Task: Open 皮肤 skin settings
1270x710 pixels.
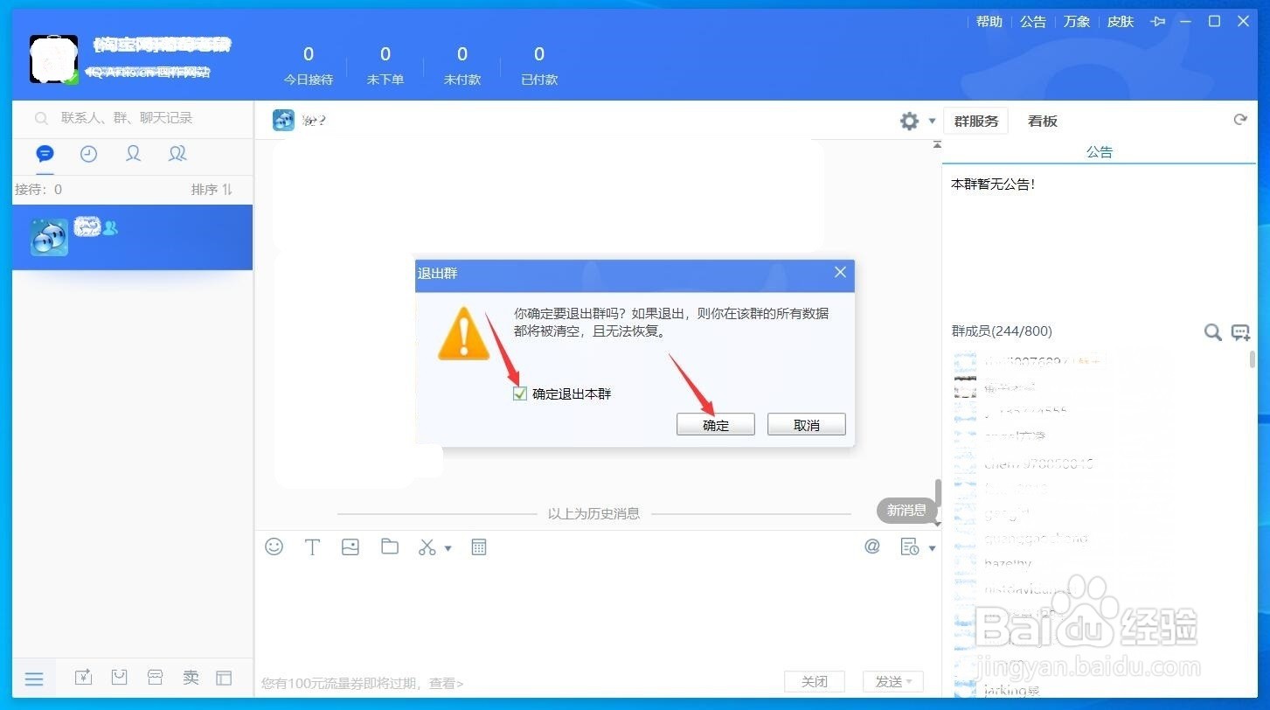Action: click(x=1121, y=22)
